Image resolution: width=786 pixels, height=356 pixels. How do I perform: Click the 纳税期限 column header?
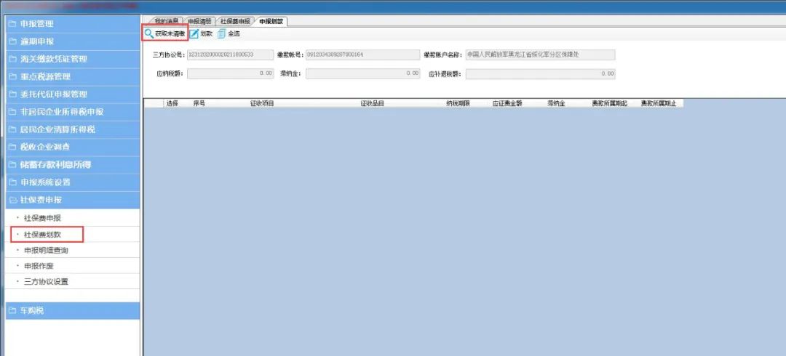458,103
